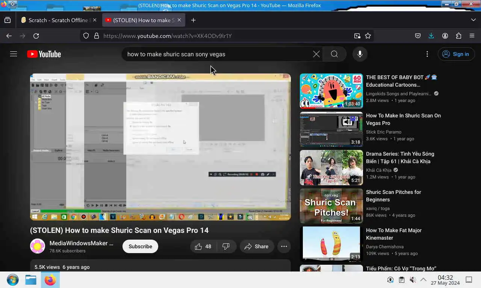
Task: Clear the YouTube search query
Action: click(x=316, y=54)
